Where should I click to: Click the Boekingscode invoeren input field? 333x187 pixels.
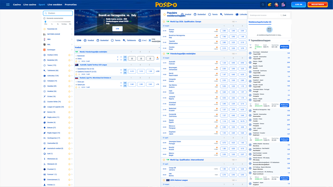tap(263, 15)
